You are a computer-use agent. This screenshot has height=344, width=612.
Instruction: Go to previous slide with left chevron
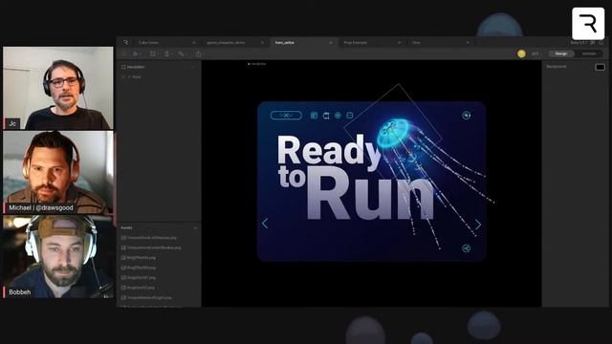265,224
